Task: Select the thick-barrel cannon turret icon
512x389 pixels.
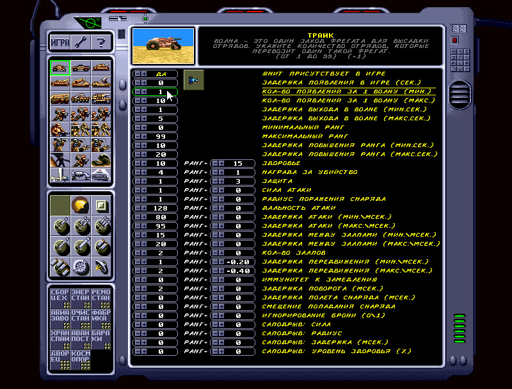Action: (x=81, y=246)
